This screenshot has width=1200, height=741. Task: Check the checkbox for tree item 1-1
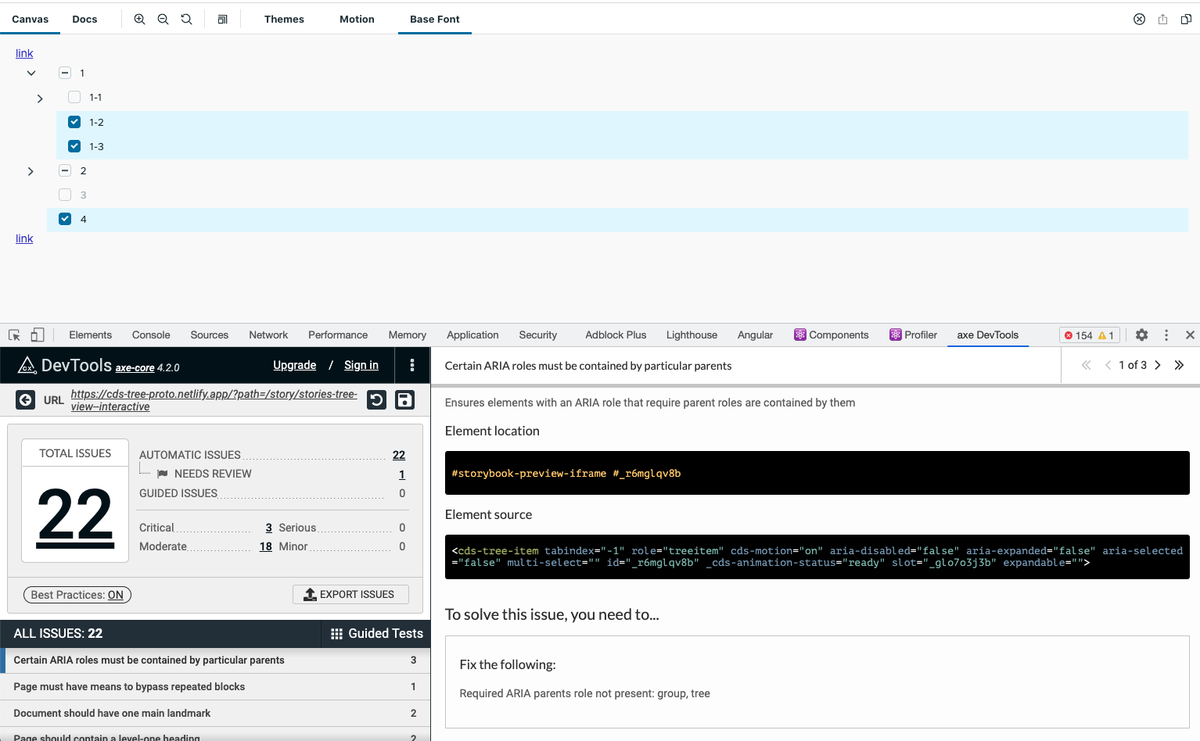(x=74, y=97)
